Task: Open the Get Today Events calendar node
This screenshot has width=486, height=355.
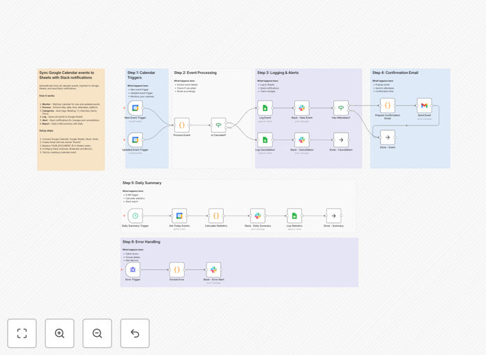Action: [x=179, y=216]
